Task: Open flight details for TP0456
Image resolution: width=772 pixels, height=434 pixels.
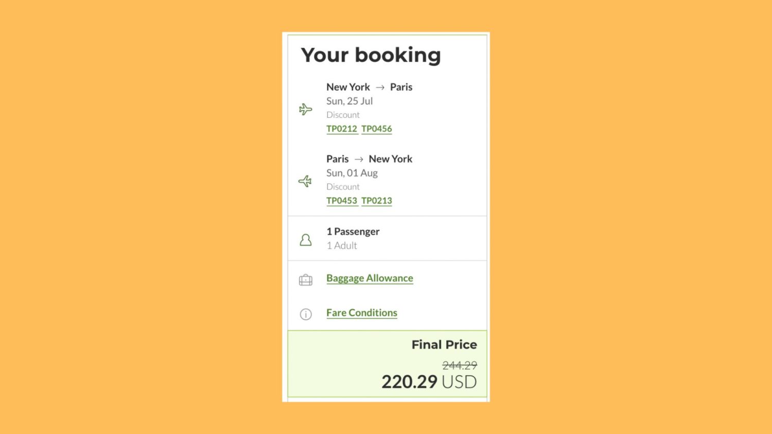Action: 376,129
